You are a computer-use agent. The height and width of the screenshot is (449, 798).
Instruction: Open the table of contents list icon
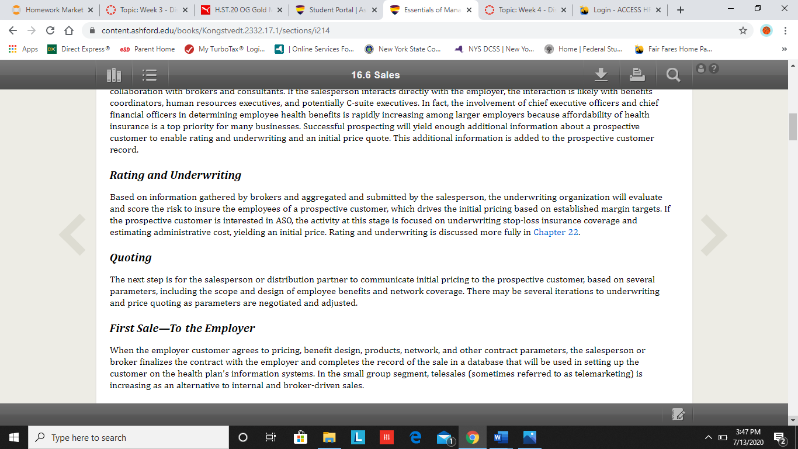click(150, 75)
